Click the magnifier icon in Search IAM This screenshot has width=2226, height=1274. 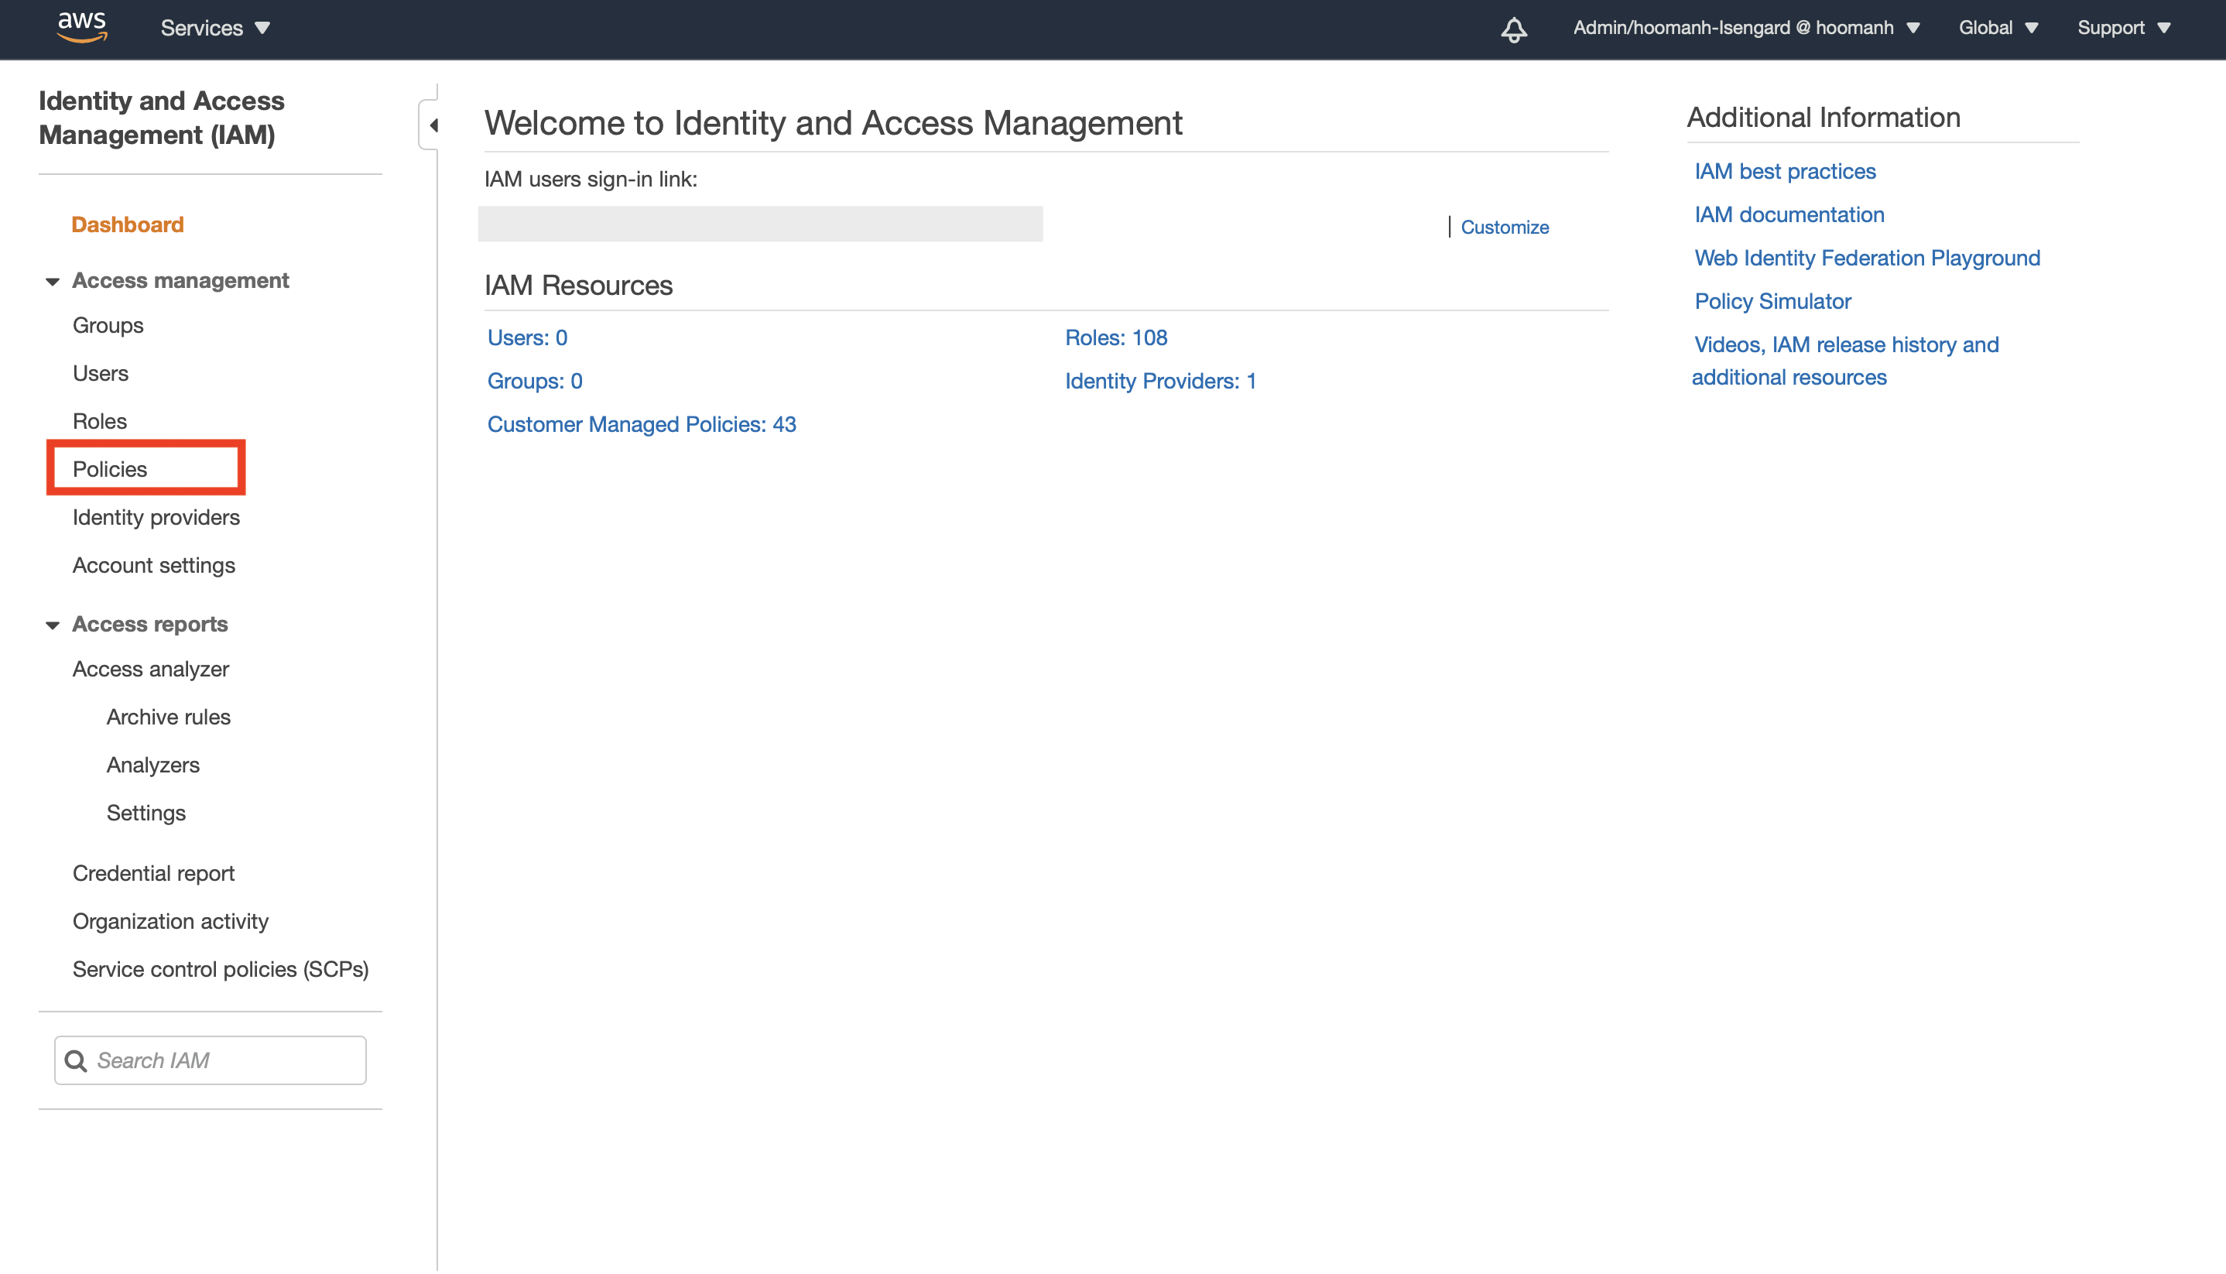[x=76, y=1060]
